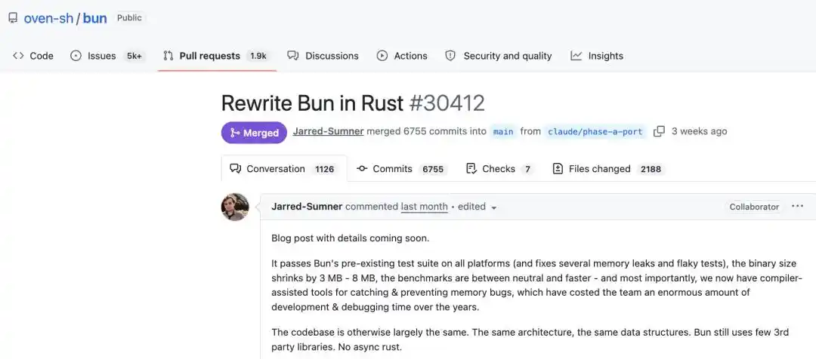
Task: Open the Commits tab
Action: tap(402, 169)
